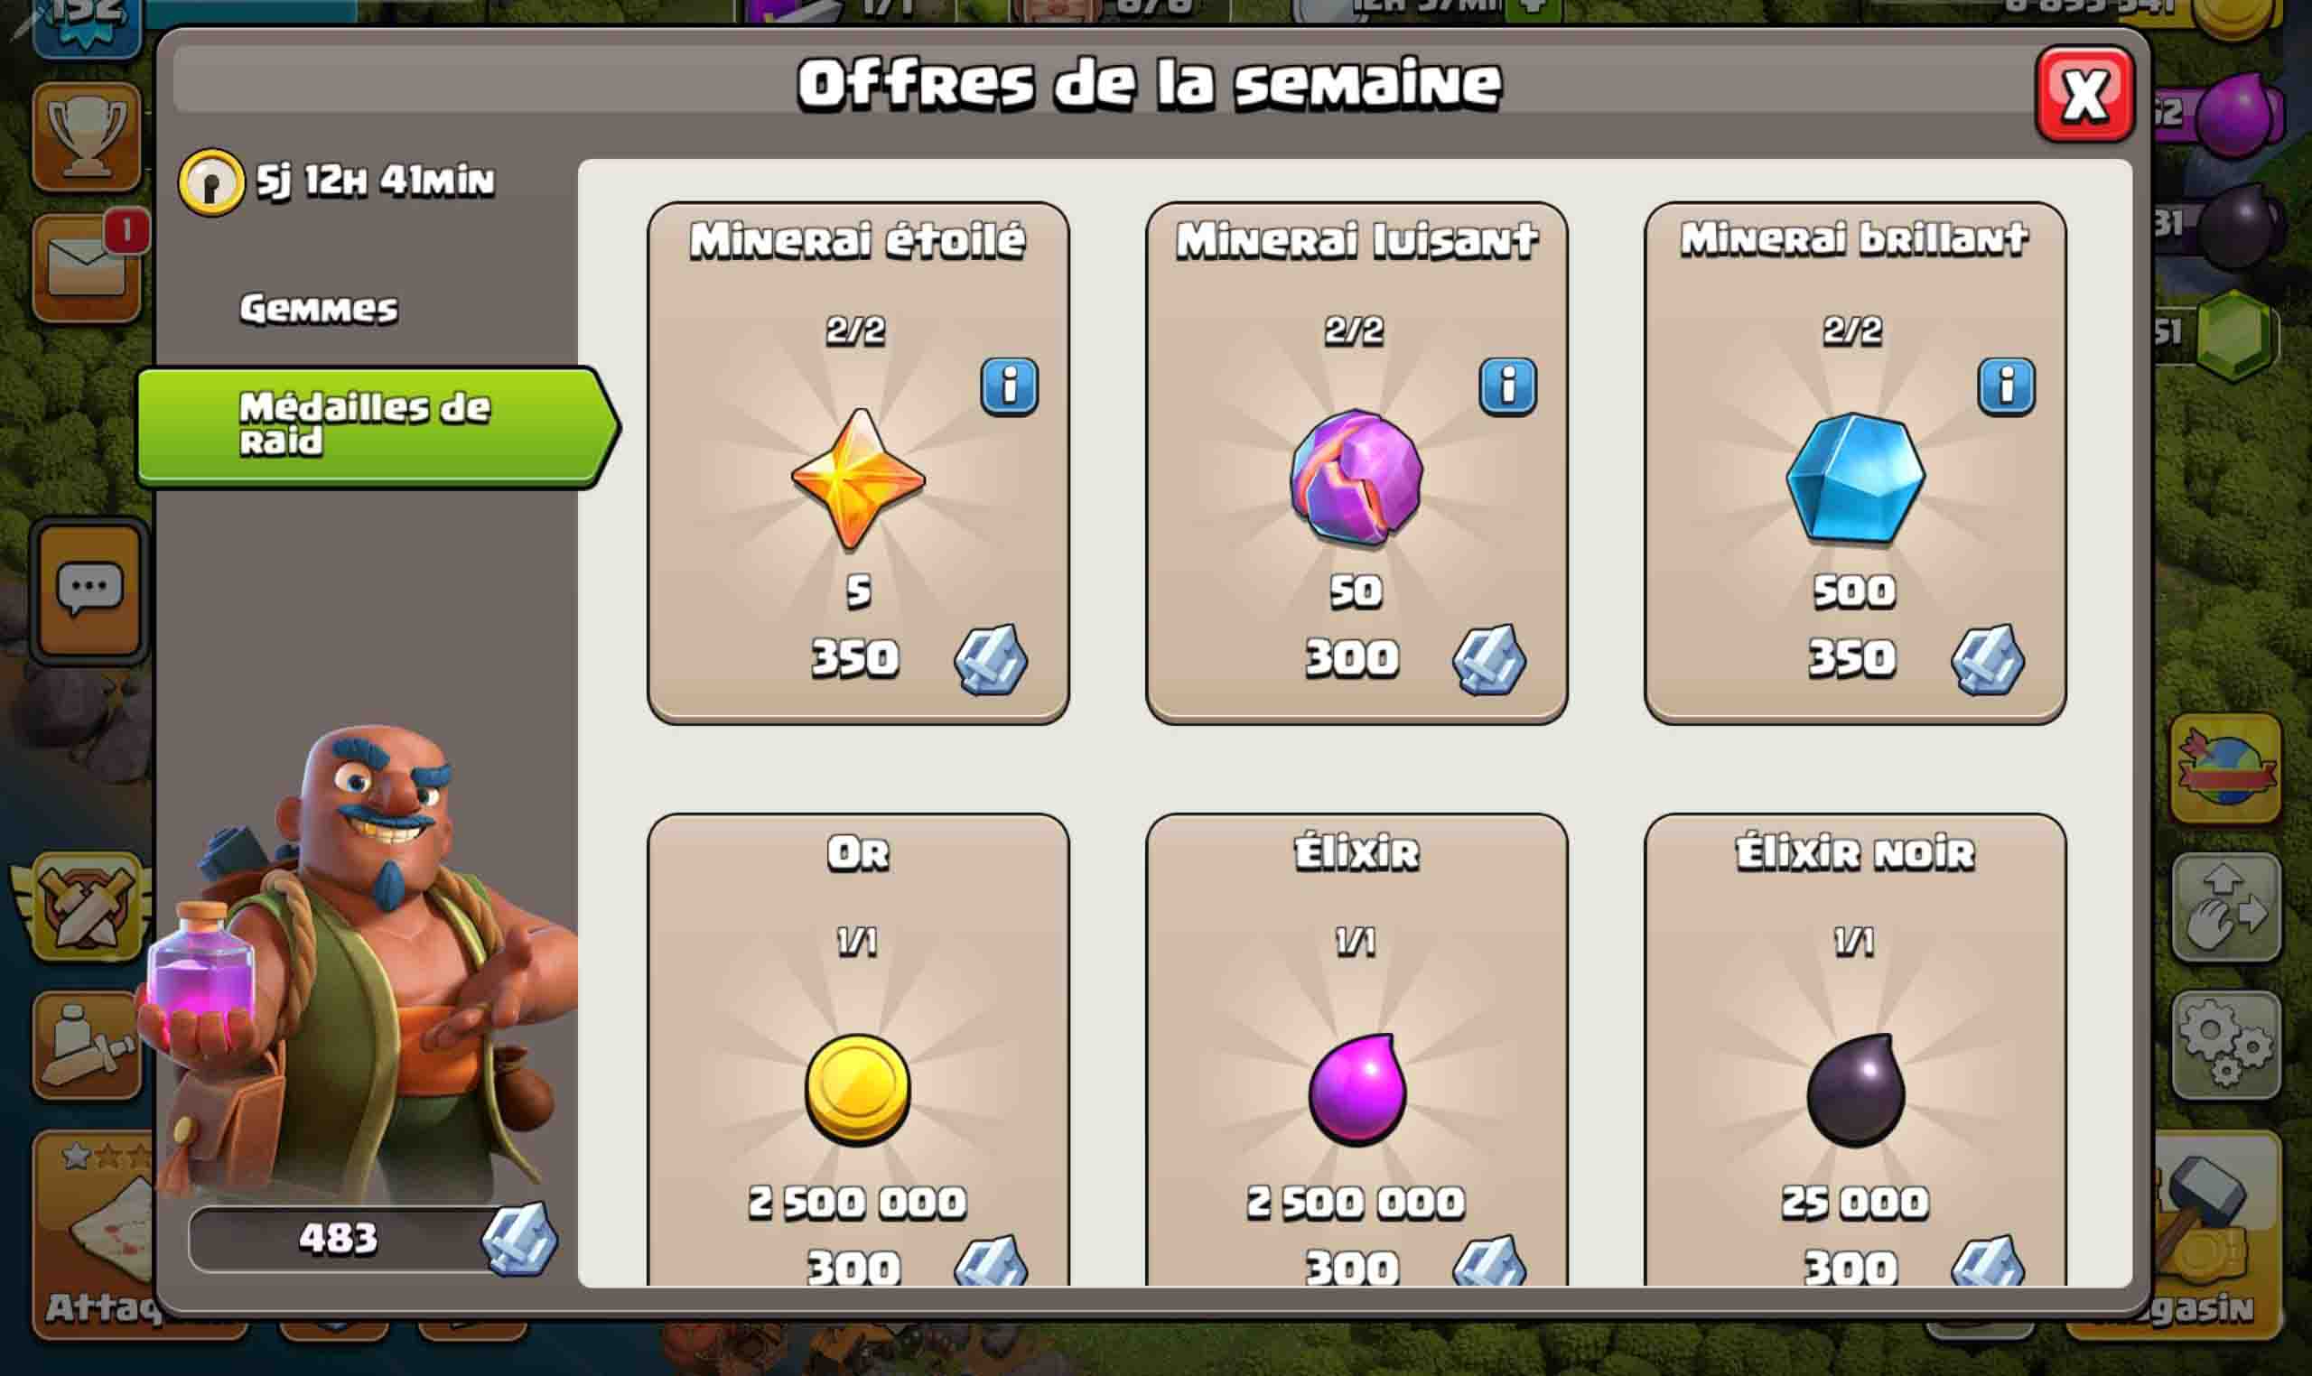2312x1376 pixels.
Task: Buy Minerai brillant for 350 medals
Action: pyautogui.click(x=1914, y=658)
